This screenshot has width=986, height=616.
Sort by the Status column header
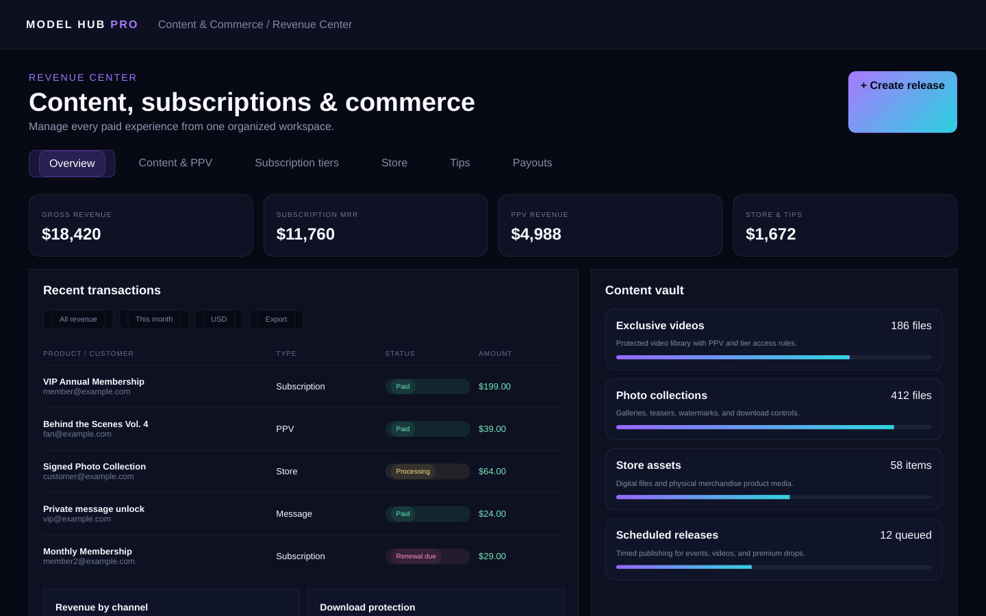point(400,354)
